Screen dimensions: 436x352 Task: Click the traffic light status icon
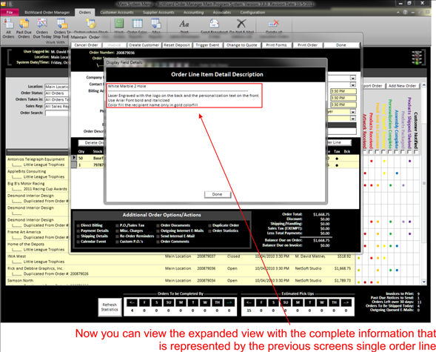point(417,57)
